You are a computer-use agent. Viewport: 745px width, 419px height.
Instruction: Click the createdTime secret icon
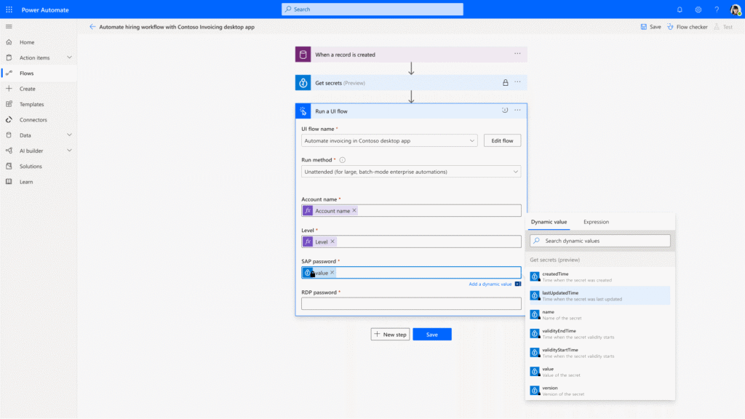coord(535,276)
